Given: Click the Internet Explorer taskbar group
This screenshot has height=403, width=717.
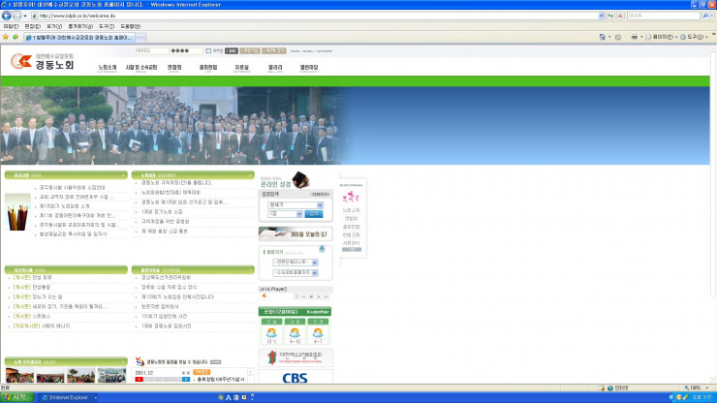Looking at the screenshot, I should pos(68,397).
